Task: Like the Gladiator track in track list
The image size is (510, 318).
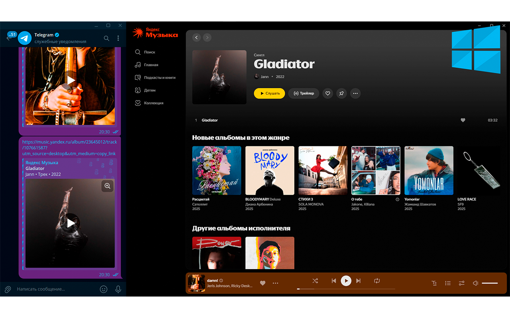Action: [463, 120]
